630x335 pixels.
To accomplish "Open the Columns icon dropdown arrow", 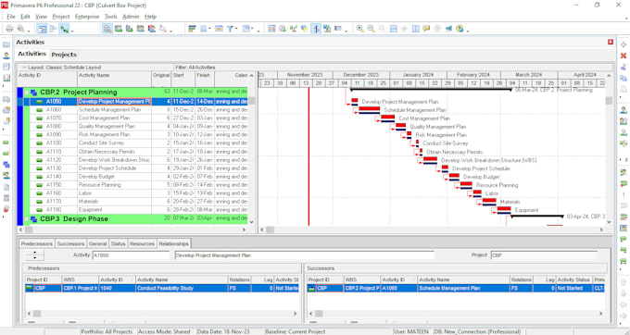I will (x=209, y=29).
